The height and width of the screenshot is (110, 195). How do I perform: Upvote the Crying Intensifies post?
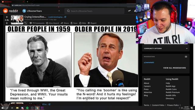point(7,17)
